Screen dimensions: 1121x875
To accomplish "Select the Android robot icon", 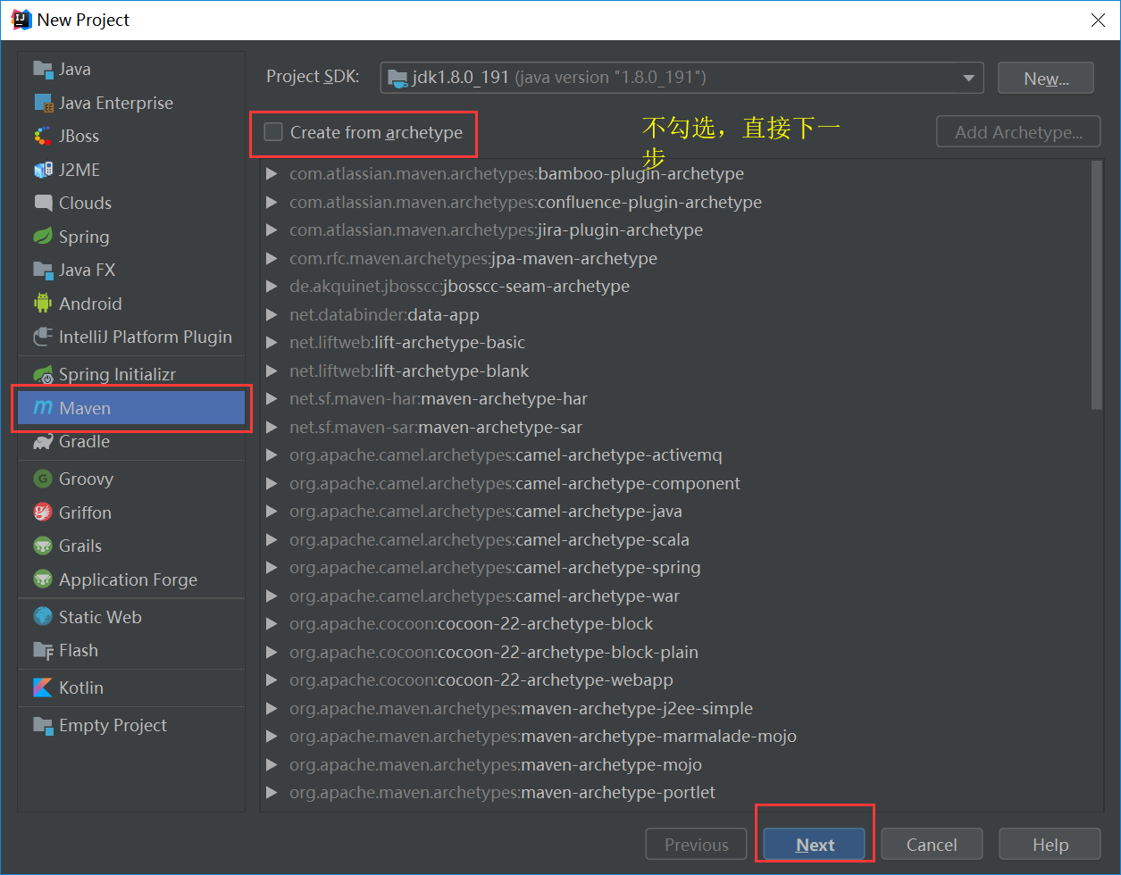I will pyautogui.click(x=43, y=304).
